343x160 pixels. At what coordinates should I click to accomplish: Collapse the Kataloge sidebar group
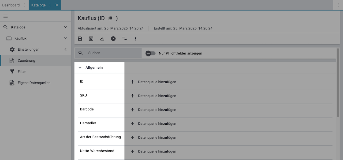click(x=66, y=27)
